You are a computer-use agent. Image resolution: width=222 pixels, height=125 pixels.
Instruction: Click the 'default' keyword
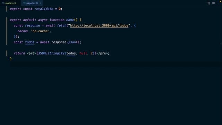pos(29,20)
